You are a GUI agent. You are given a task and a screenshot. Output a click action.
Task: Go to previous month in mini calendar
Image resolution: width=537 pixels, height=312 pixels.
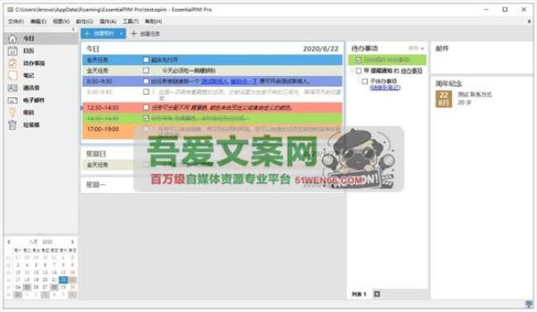(x=9, y=242)
